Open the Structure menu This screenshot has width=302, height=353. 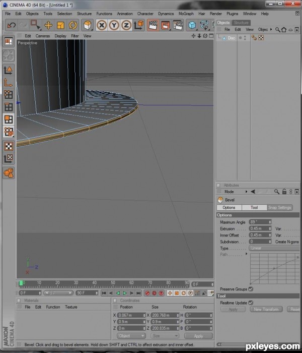coord(84,14)
